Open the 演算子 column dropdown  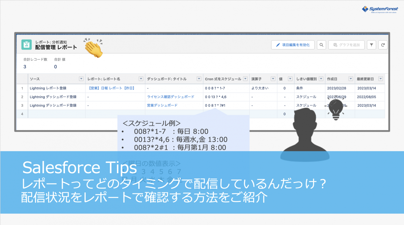coord(273,79)
